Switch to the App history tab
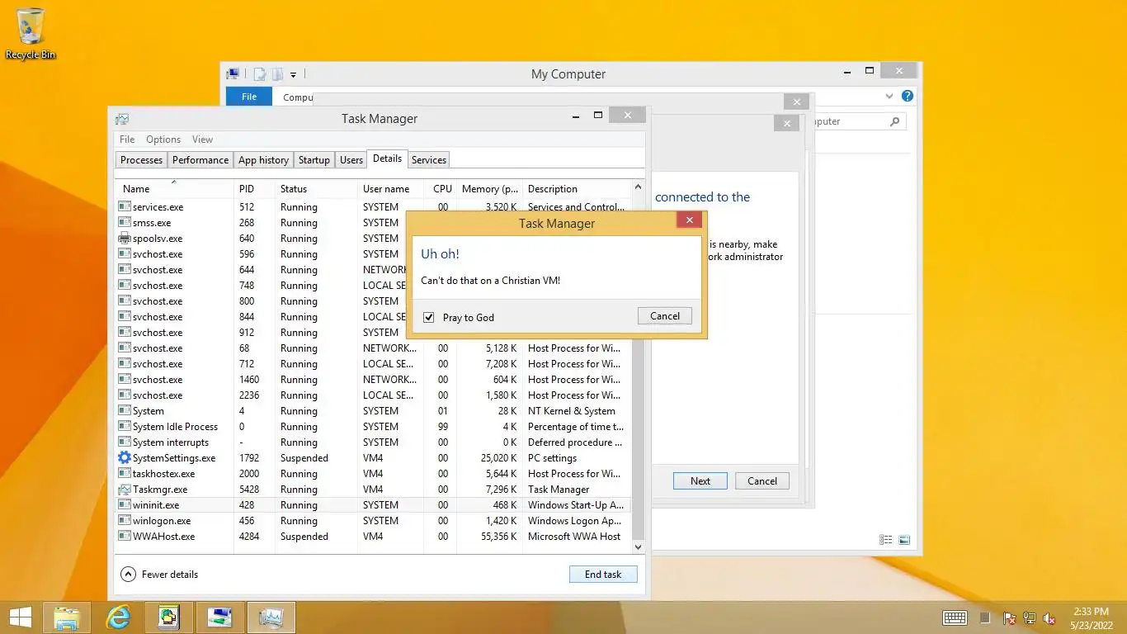The height and width of the screenshot is (634, 1127). pyautogui.click(x=264, y=160)
